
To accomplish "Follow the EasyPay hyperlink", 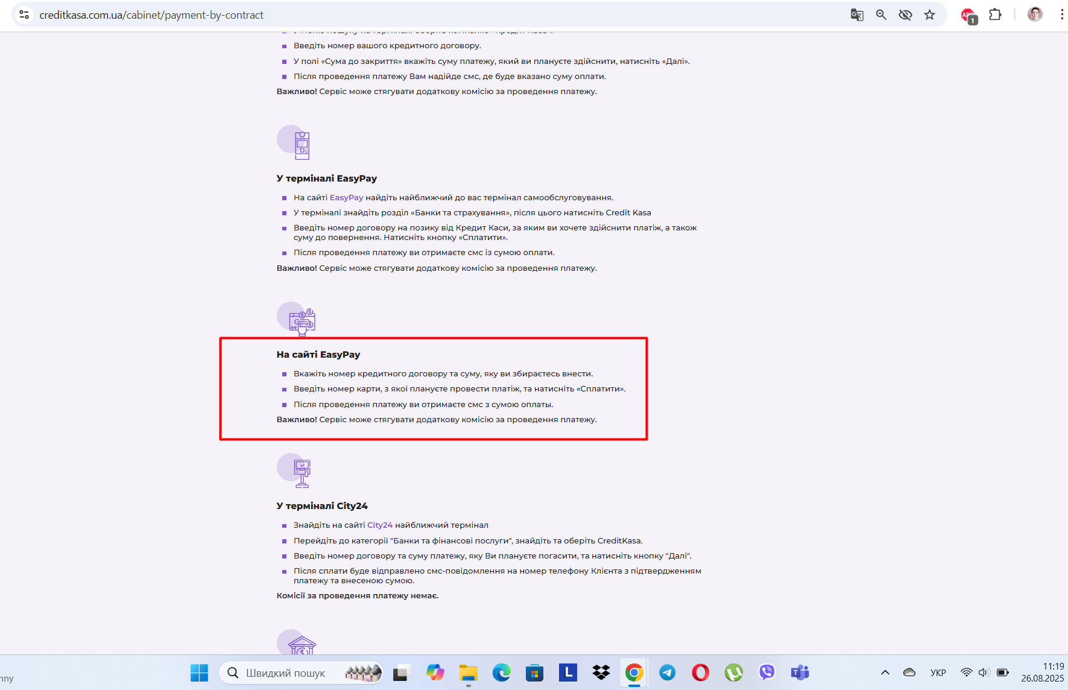I will click(346, 197).
